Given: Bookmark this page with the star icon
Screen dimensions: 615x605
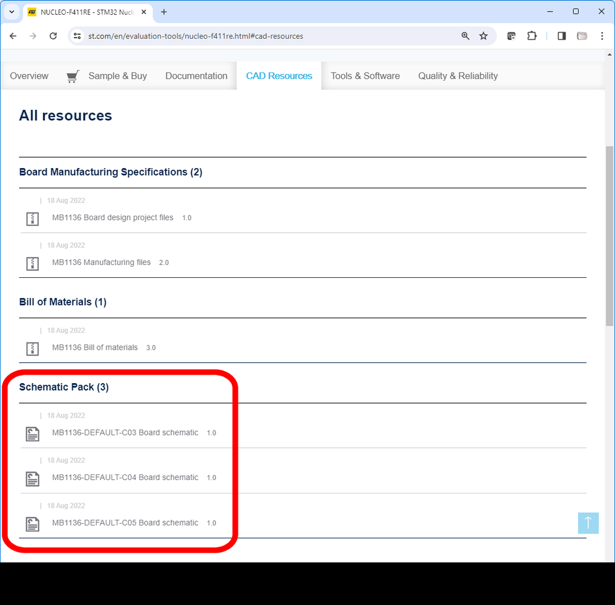Looking at the screenshot, I should [x=484, y=36].
